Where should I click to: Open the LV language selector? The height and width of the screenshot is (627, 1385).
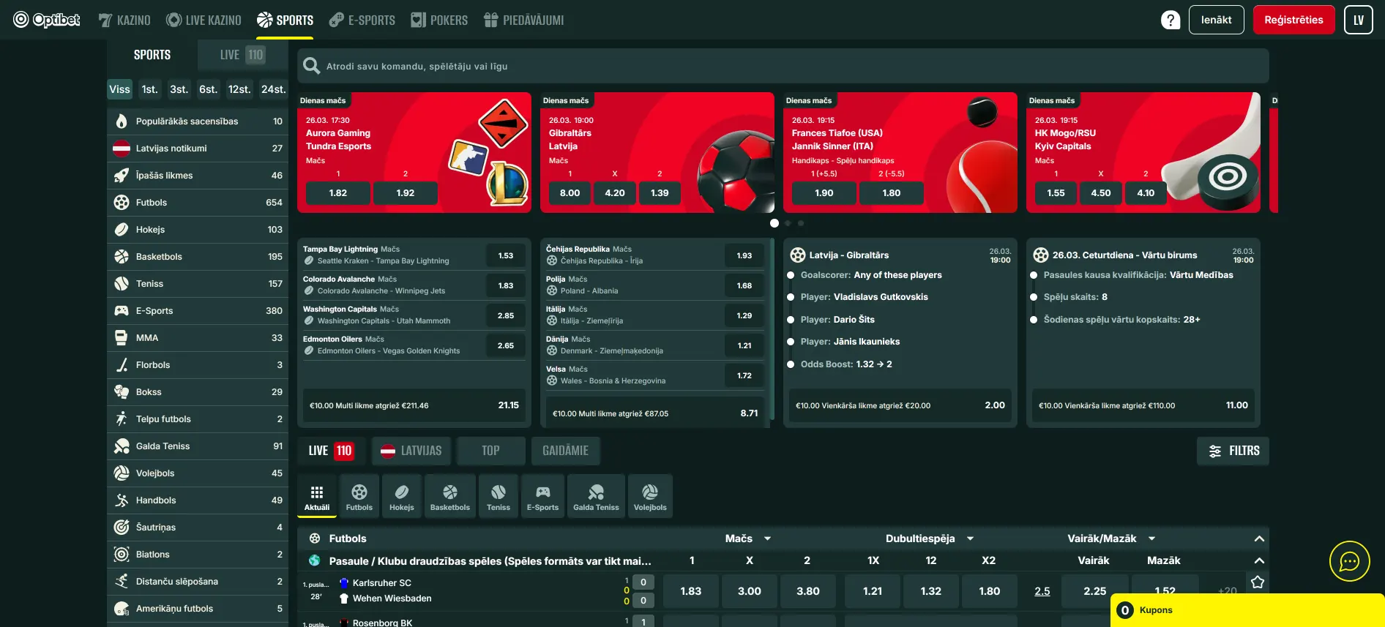[x=1359, y=20]
